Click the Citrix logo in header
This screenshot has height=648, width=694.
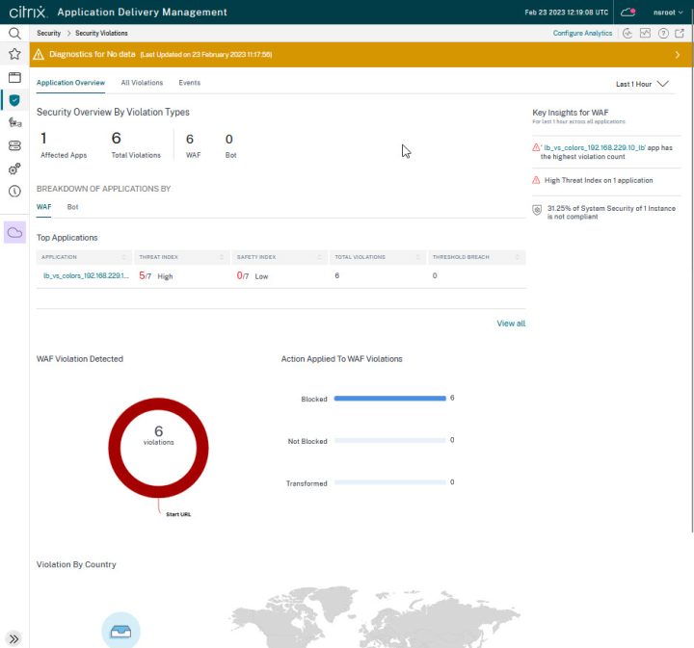click(x=27, y=12)
